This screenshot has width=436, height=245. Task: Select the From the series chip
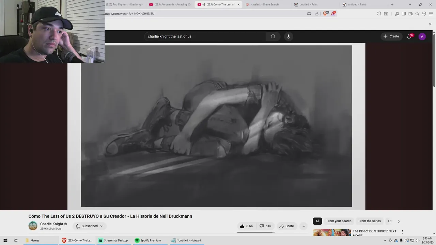370,221
